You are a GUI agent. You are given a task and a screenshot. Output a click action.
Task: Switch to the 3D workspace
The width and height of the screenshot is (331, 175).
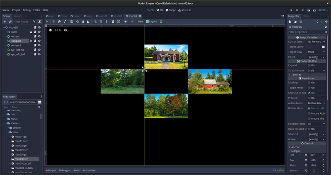coord(160,10)
